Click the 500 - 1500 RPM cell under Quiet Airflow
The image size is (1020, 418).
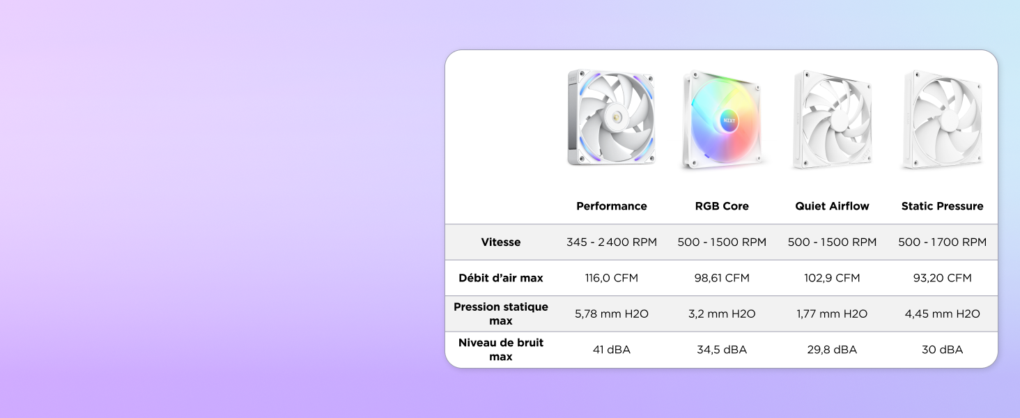click(832, 242)
